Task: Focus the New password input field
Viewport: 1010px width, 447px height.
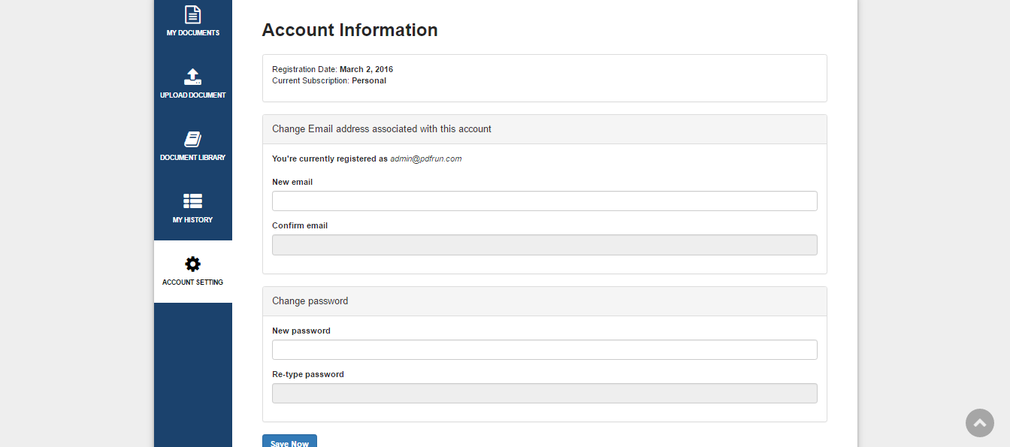Action: (x=544, y=350)
